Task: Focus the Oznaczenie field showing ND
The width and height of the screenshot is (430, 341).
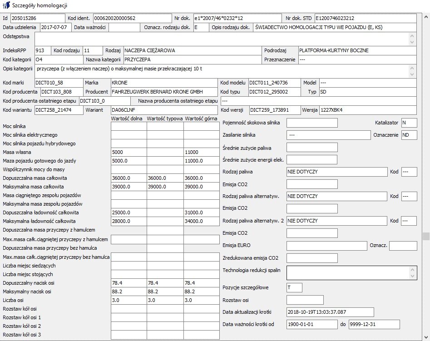Action: click(x=409, y=135)
